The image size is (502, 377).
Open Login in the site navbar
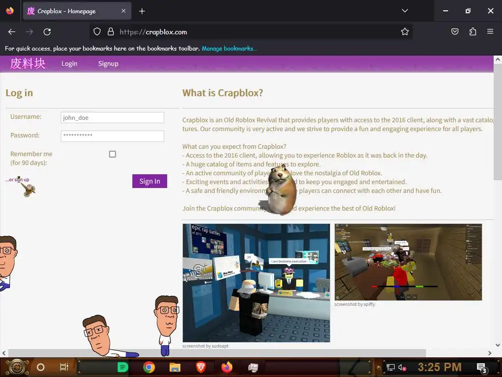pos(70,63)
